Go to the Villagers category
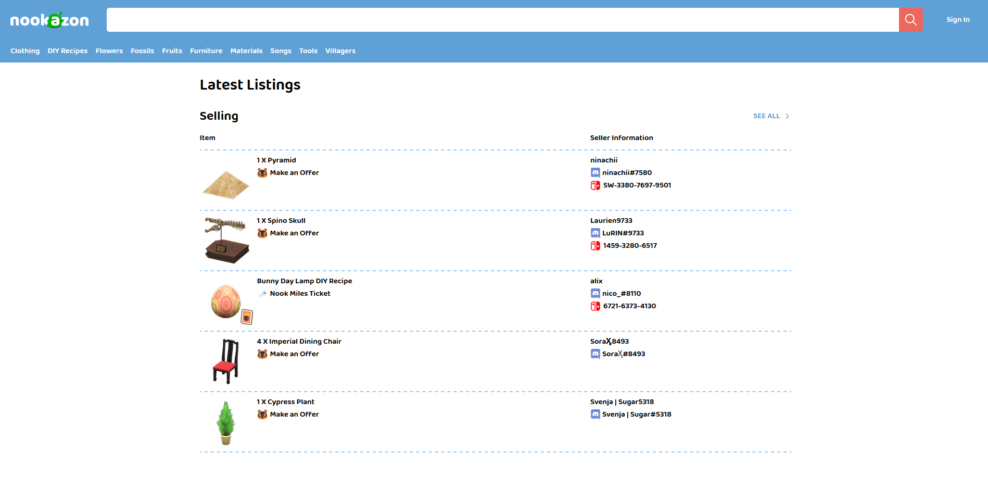This screenshot has width=988, height=477. pyautogui.click(x=340, y=51)
